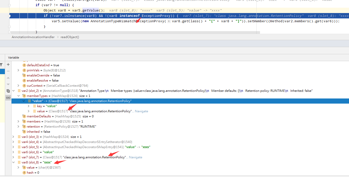Click the "RUNTIME" retention value text
The width and height of the screenshot is (349, 177).
(x=88, y=127)
